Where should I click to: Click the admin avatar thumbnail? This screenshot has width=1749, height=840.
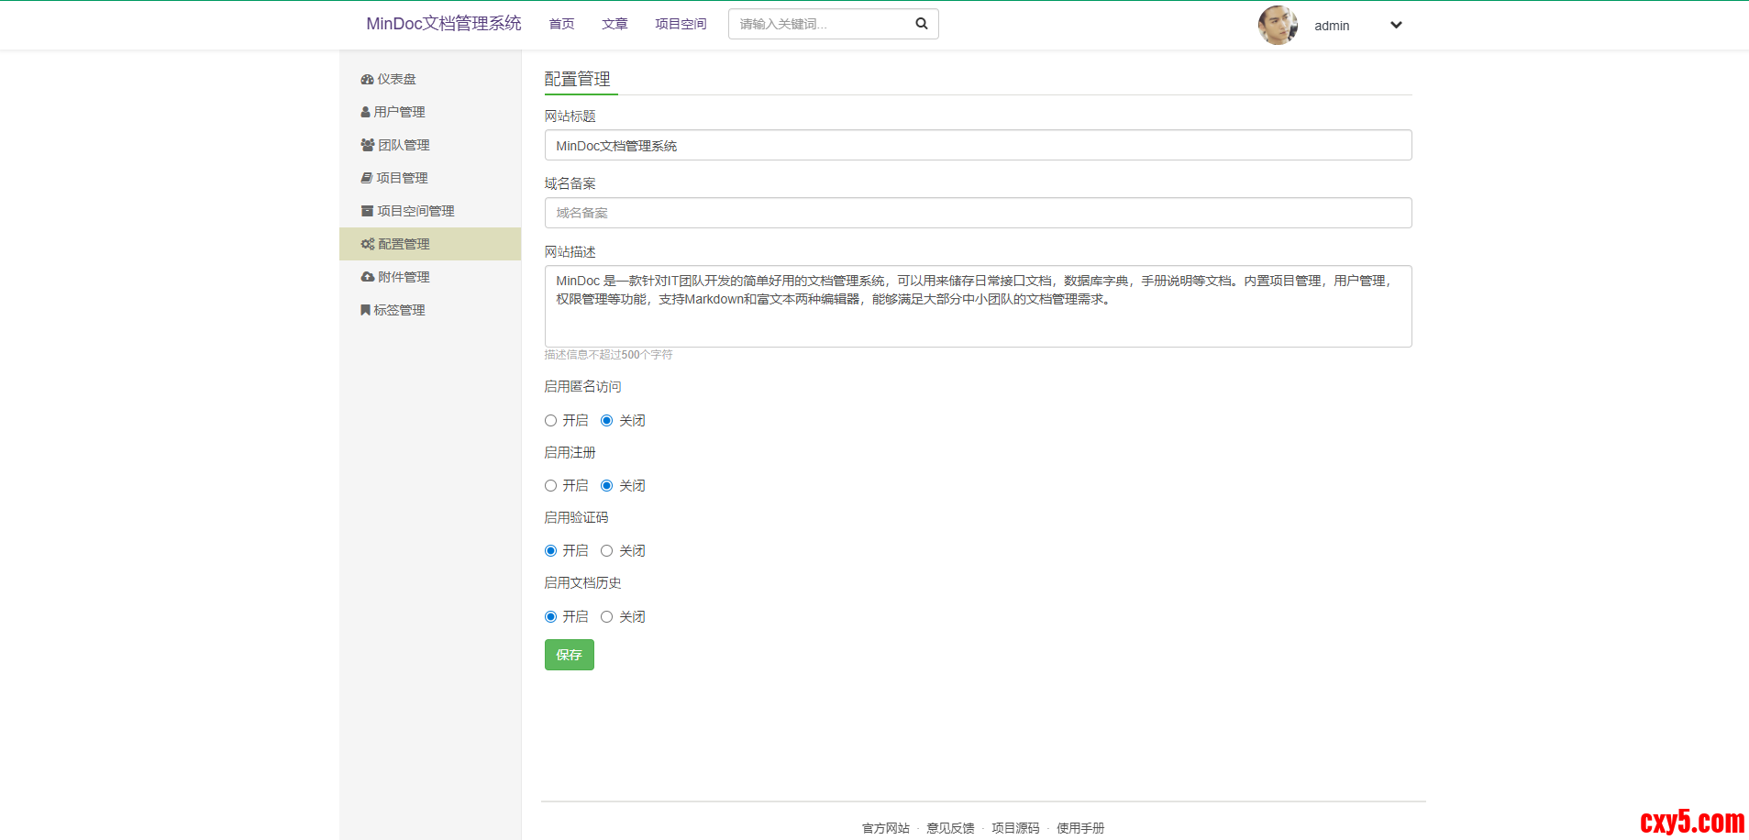(x=1278, y=26)
